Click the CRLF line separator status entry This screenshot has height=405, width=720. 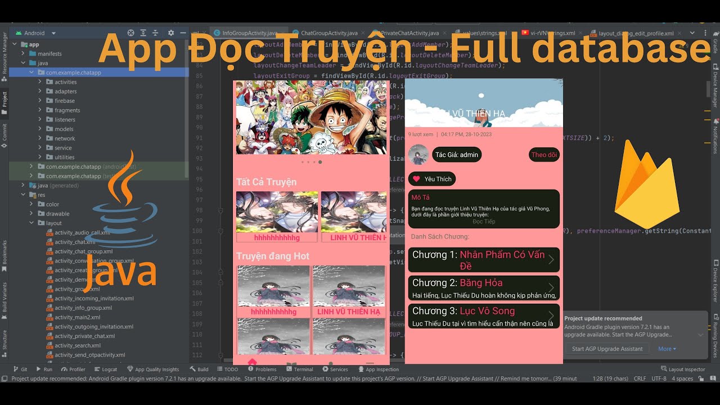pos(640,379)
